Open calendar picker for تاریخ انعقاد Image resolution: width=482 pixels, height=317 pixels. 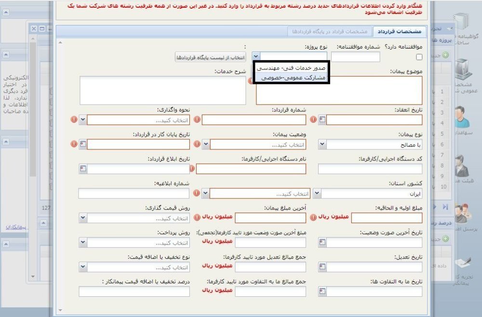pos(322,120)
